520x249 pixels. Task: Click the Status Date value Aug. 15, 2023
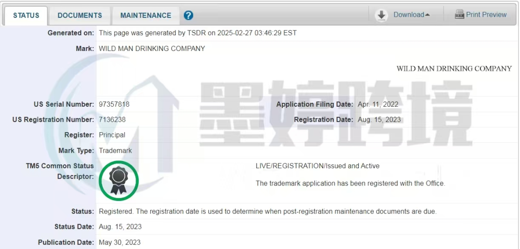pos(120,227)
